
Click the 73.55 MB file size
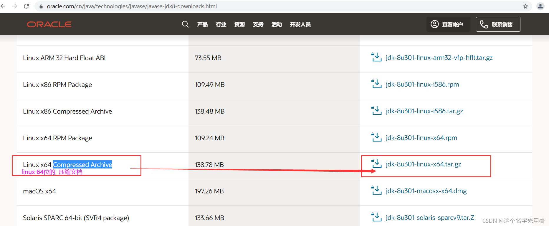tap(208, 58)
